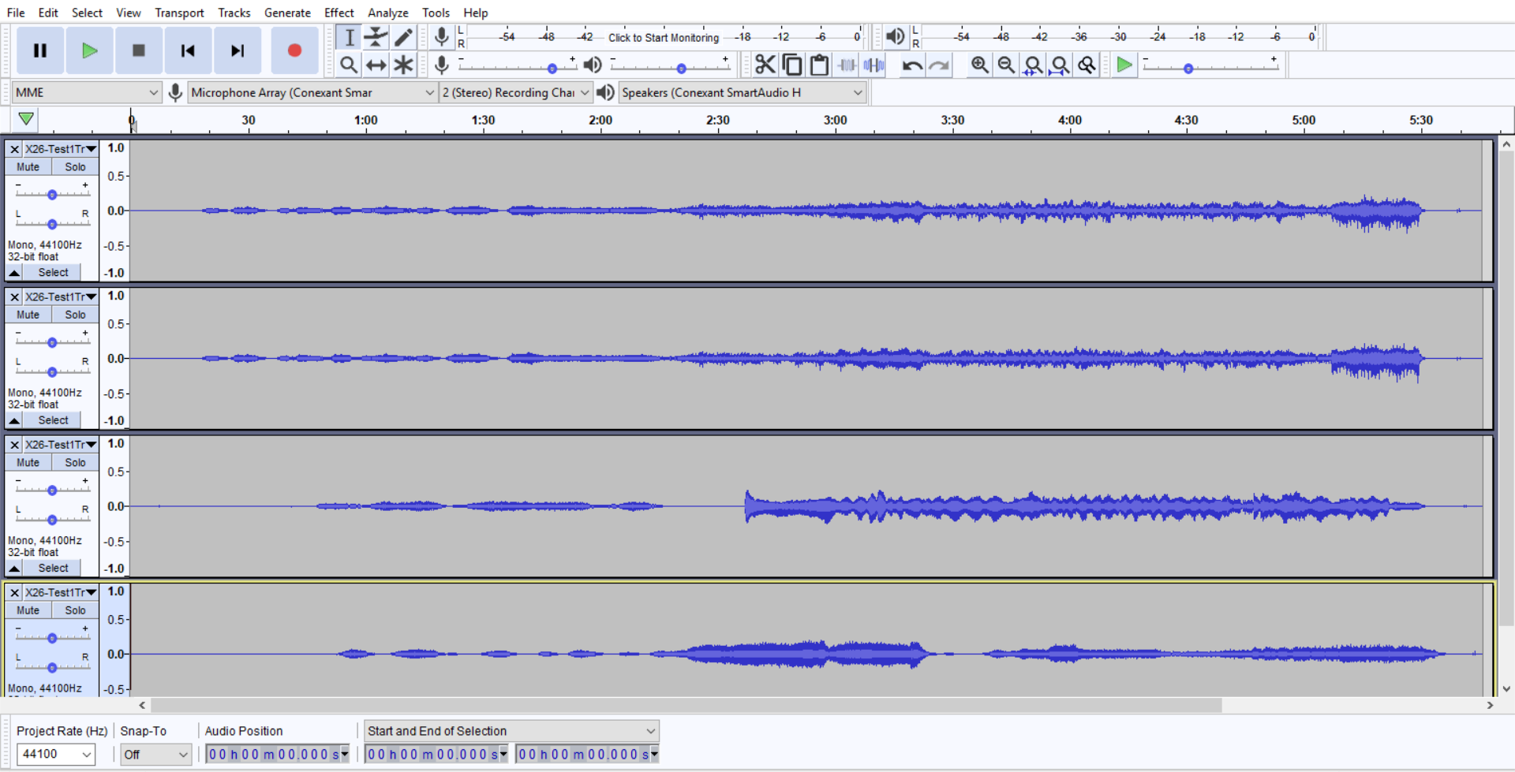Viewport: 1515px width, 772px height.
Task: Undo the last action
Action: pos(912,65)
